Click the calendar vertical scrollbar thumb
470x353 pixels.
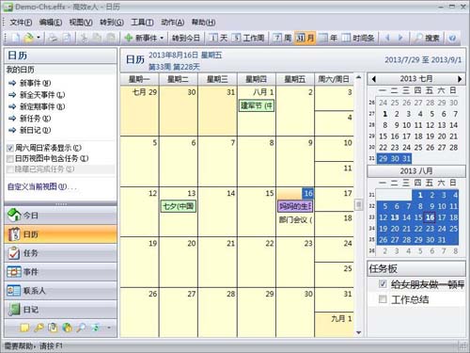[358, 205]
